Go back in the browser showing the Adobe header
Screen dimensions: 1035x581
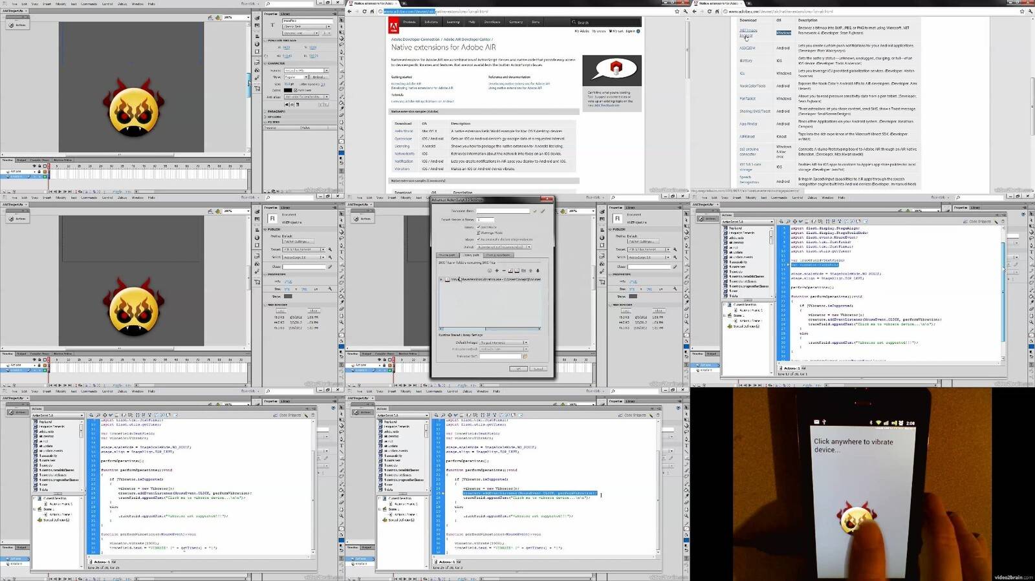point(350,11)
